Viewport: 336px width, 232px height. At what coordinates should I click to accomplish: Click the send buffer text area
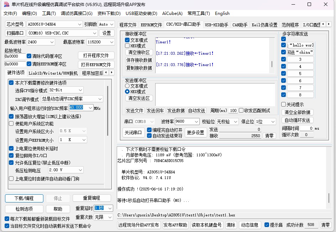215,95
